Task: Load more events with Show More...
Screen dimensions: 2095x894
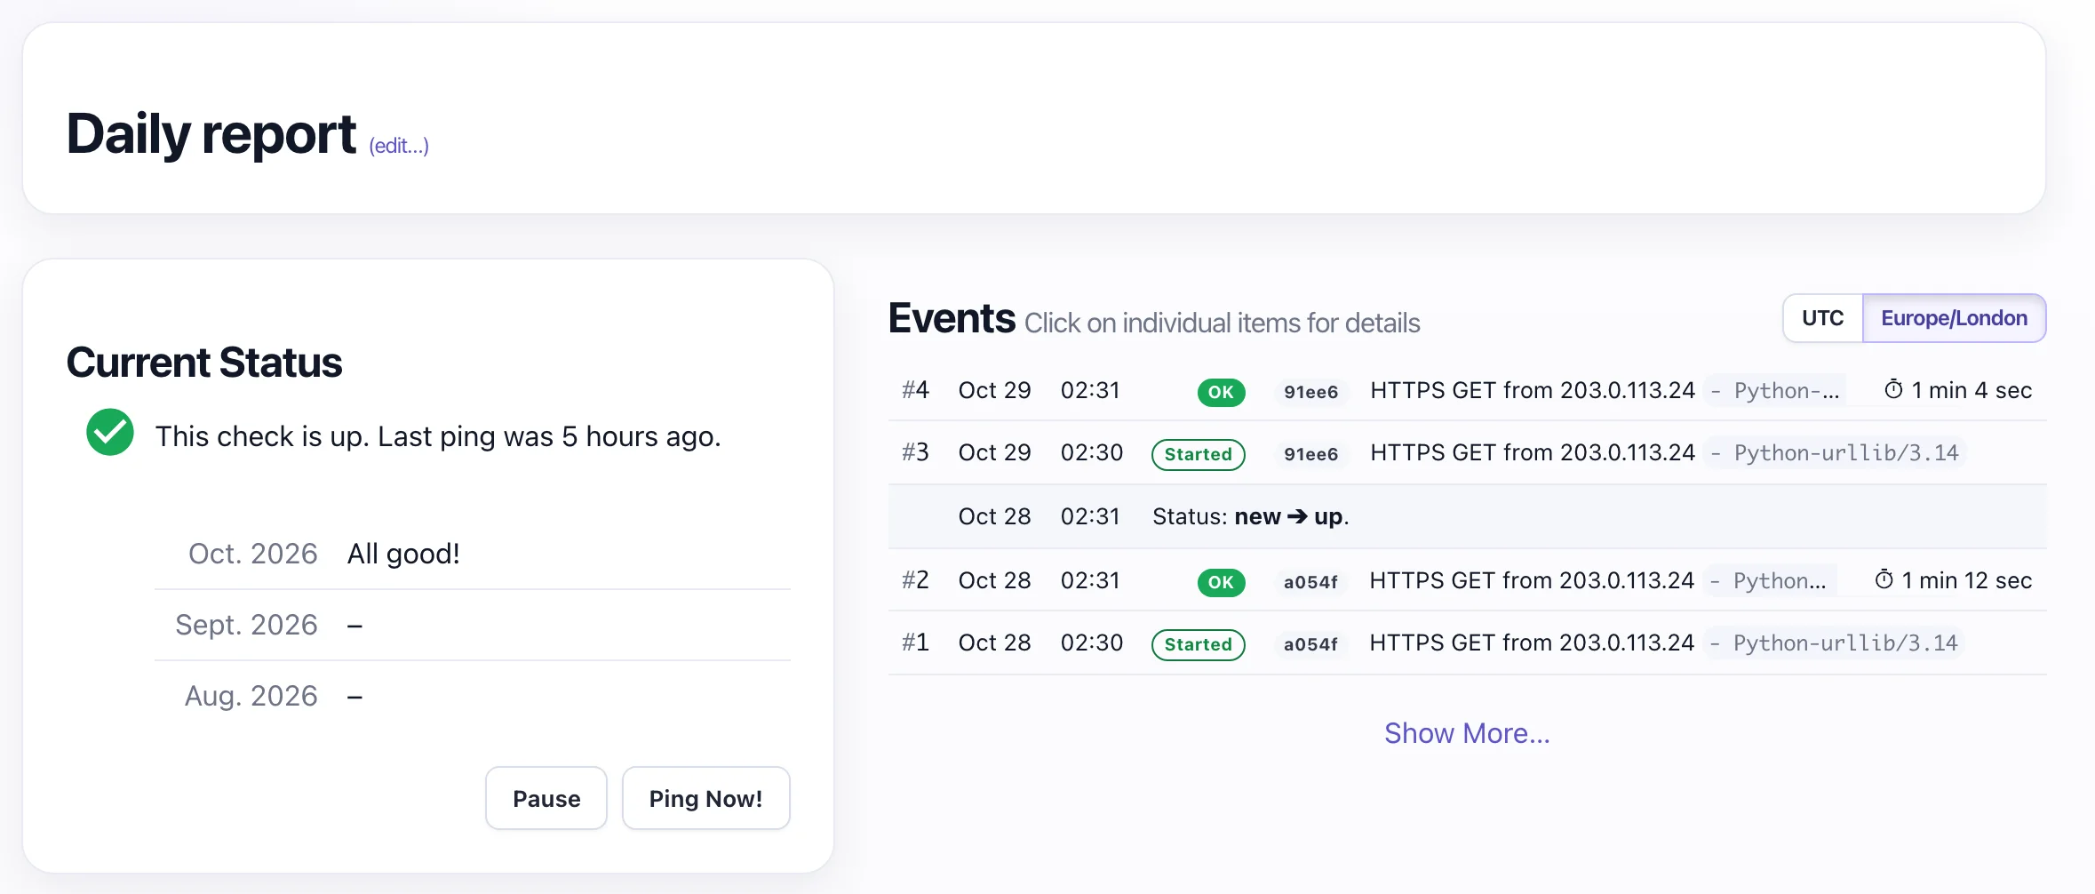Action: 1467,733
